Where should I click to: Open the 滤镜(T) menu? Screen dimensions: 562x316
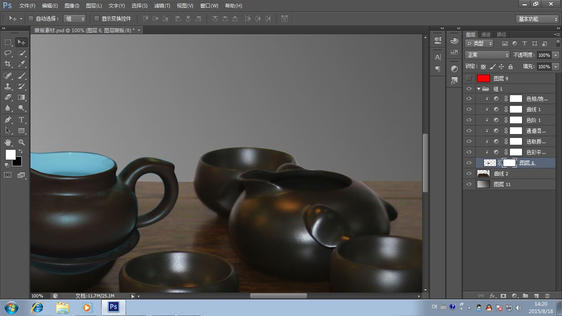(162, 6)
